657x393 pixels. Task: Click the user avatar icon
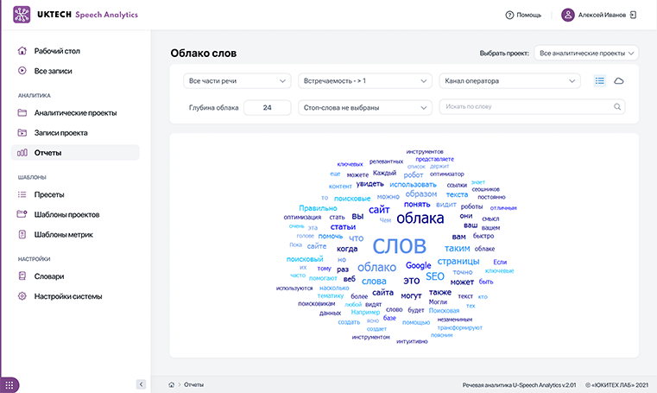tap(568, 15)
